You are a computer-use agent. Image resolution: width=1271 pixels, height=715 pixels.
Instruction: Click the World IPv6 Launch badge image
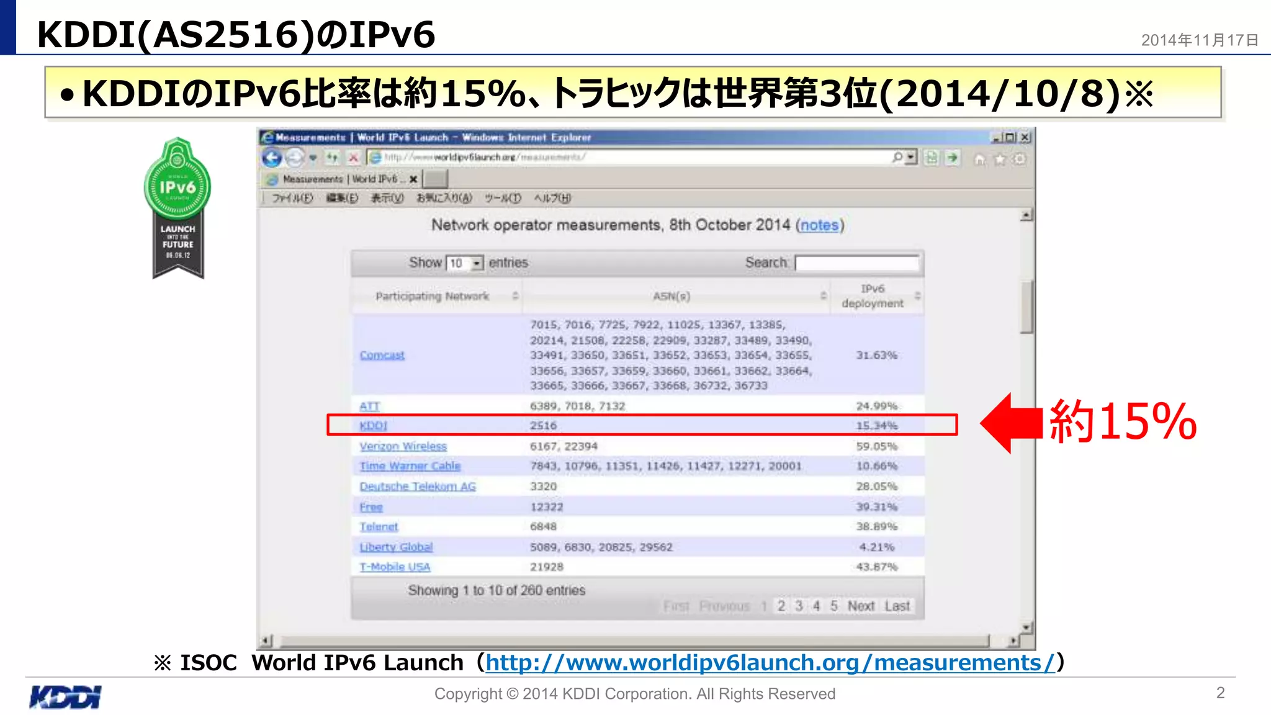[177, 208]
